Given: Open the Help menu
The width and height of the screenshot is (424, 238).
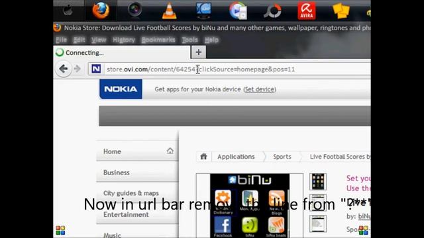Looking at the screenshot, I should [211, 40].
